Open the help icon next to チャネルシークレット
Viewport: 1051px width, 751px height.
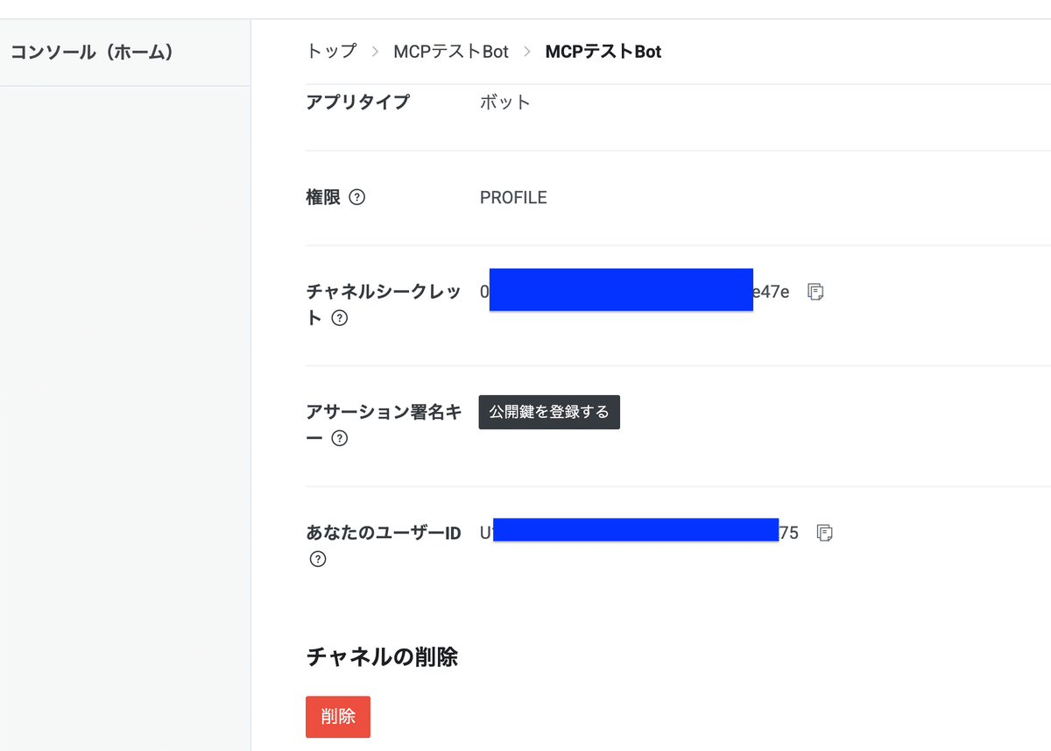click(x=339, y=318)
